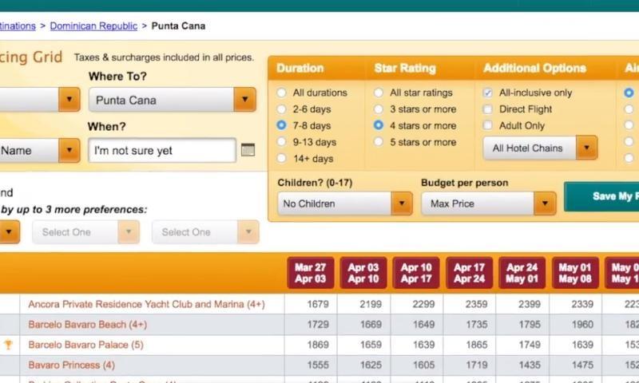Select the 2-6 days duration radio

281,109
